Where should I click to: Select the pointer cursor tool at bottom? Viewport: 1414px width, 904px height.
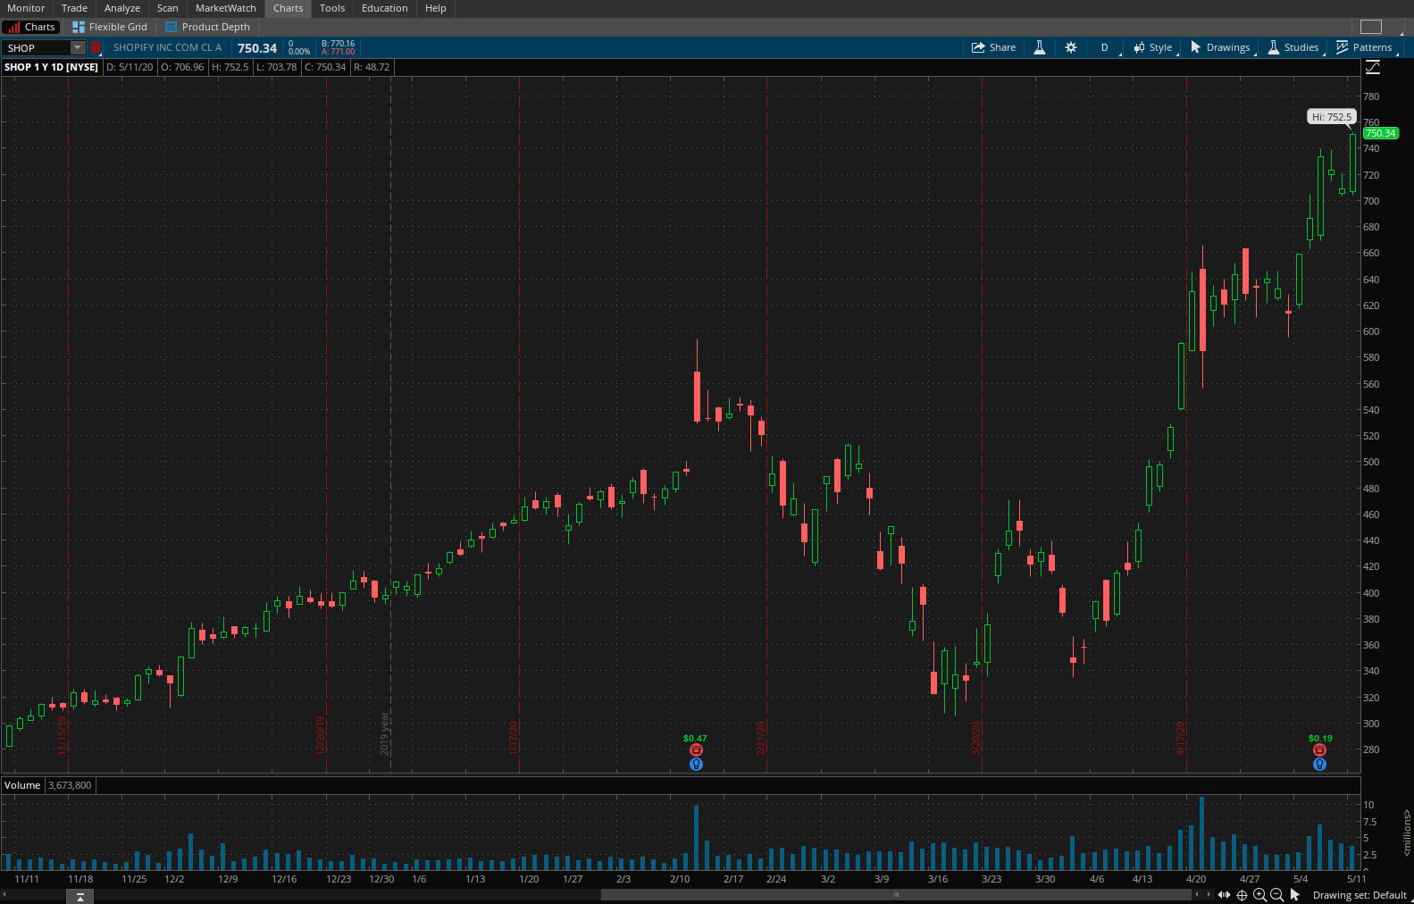coord(1295,895)
